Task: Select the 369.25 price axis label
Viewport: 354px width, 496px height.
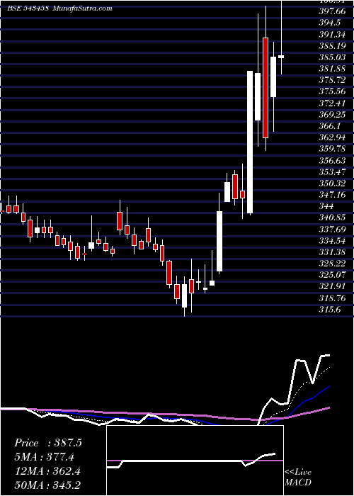Action: tap(333, 115)
